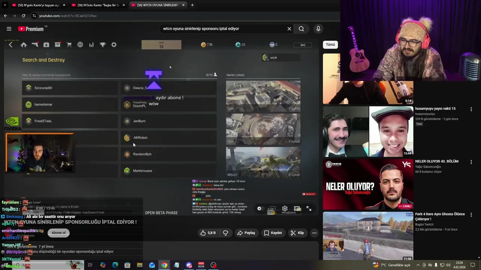Viewport: 481px width, 270px height.
Task: Close the "N'Golo Kante: Başka Bir" tab
Action: [x=124, y=5]
